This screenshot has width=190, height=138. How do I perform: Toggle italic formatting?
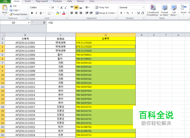[x=36, y=13]
